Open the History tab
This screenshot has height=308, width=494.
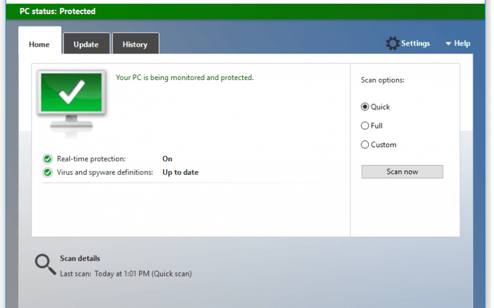(x=135, y=44)
